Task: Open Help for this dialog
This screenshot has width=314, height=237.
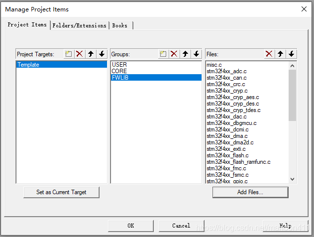Action: tap(285, 226)
